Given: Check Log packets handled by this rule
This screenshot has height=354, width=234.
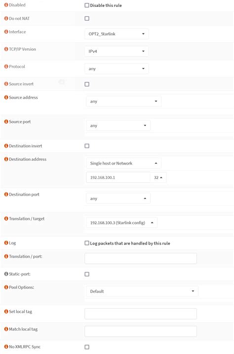Looking at the screenshot, I should pyautogui.click(x=87, y=243).
